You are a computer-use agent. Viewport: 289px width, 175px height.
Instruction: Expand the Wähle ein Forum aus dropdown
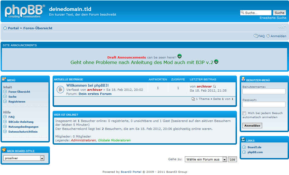coord(224,159)
